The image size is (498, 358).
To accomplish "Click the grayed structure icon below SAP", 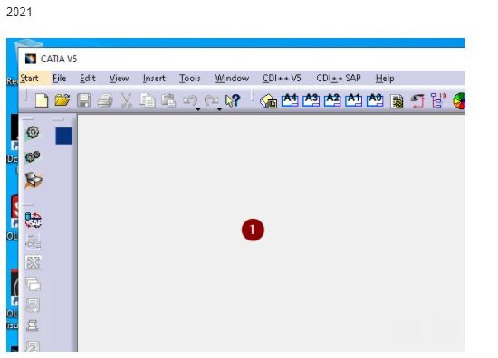I will click(x=33, y=241).
